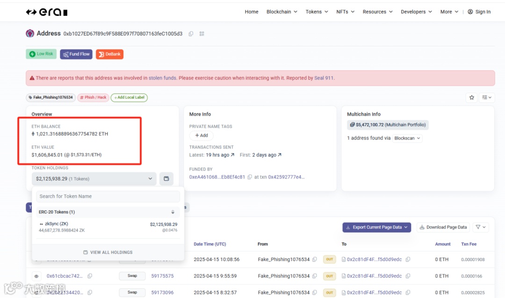Open the first sent transaction link

(x=267, y=155)
